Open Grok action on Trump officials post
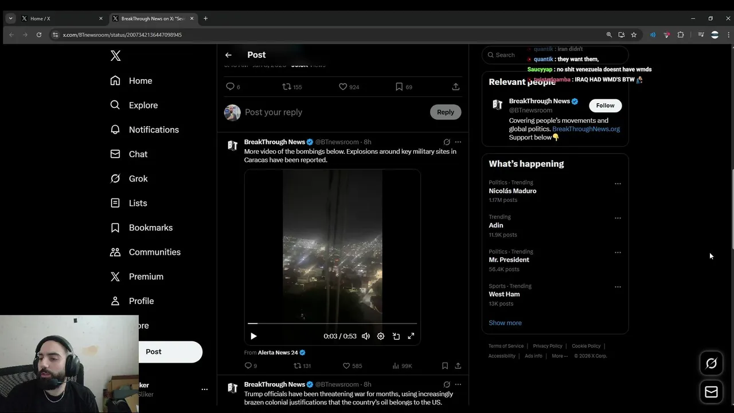Viewport: 734px width, 413px height. coord(447,384)
